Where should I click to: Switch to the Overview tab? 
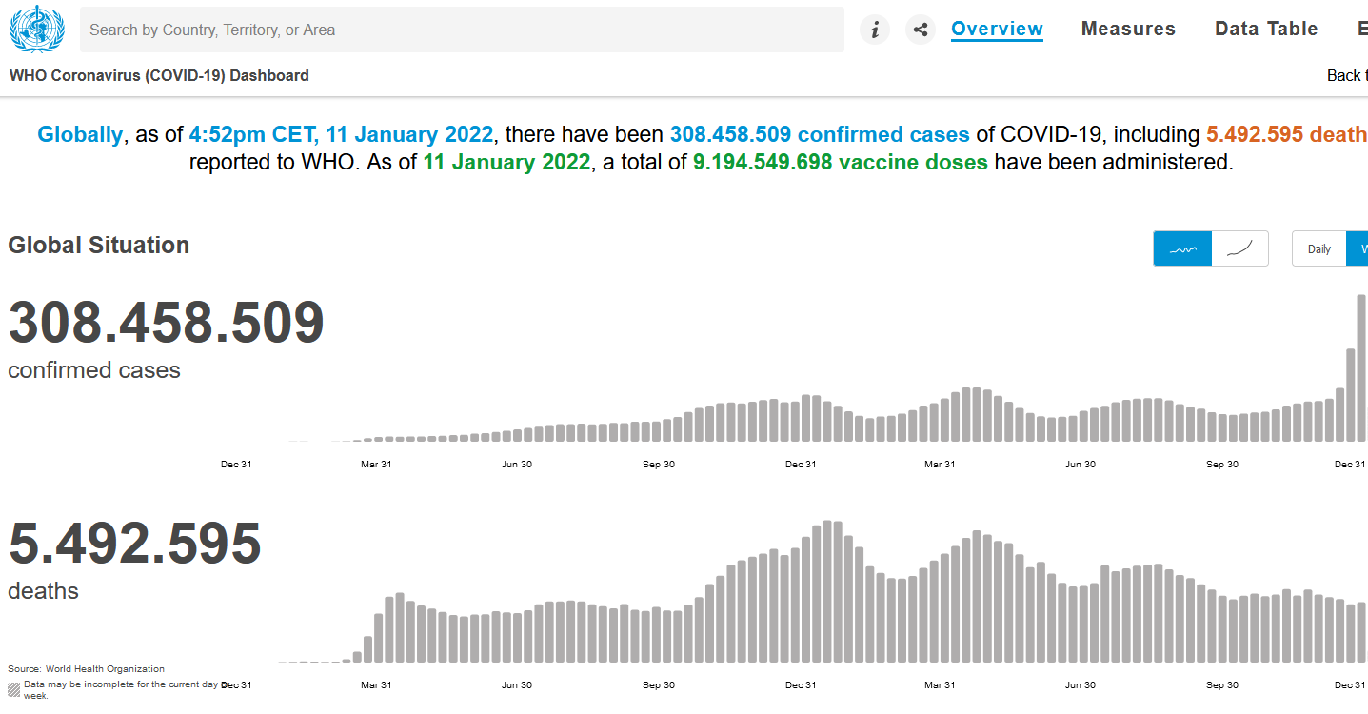(997, 29)
